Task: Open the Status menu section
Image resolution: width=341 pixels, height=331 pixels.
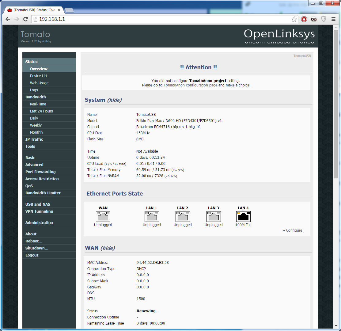Action: pyautogui.click(x=49, y=62)
